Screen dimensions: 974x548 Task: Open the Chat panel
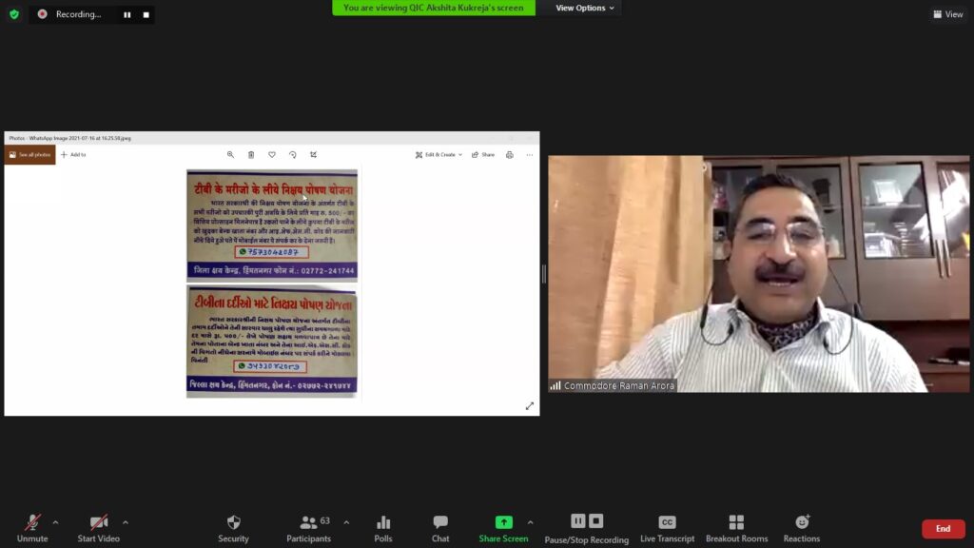pyautogui.click(x=440, y=528)
